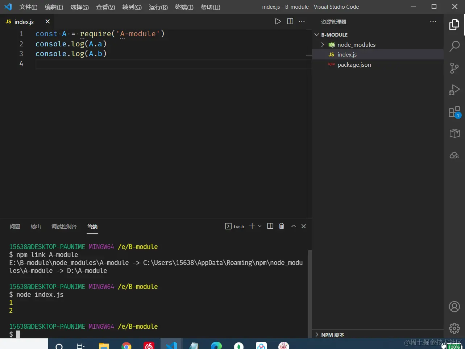
Task: Open Microsoft Edge from the taskbar
Action: pos(216,346)
